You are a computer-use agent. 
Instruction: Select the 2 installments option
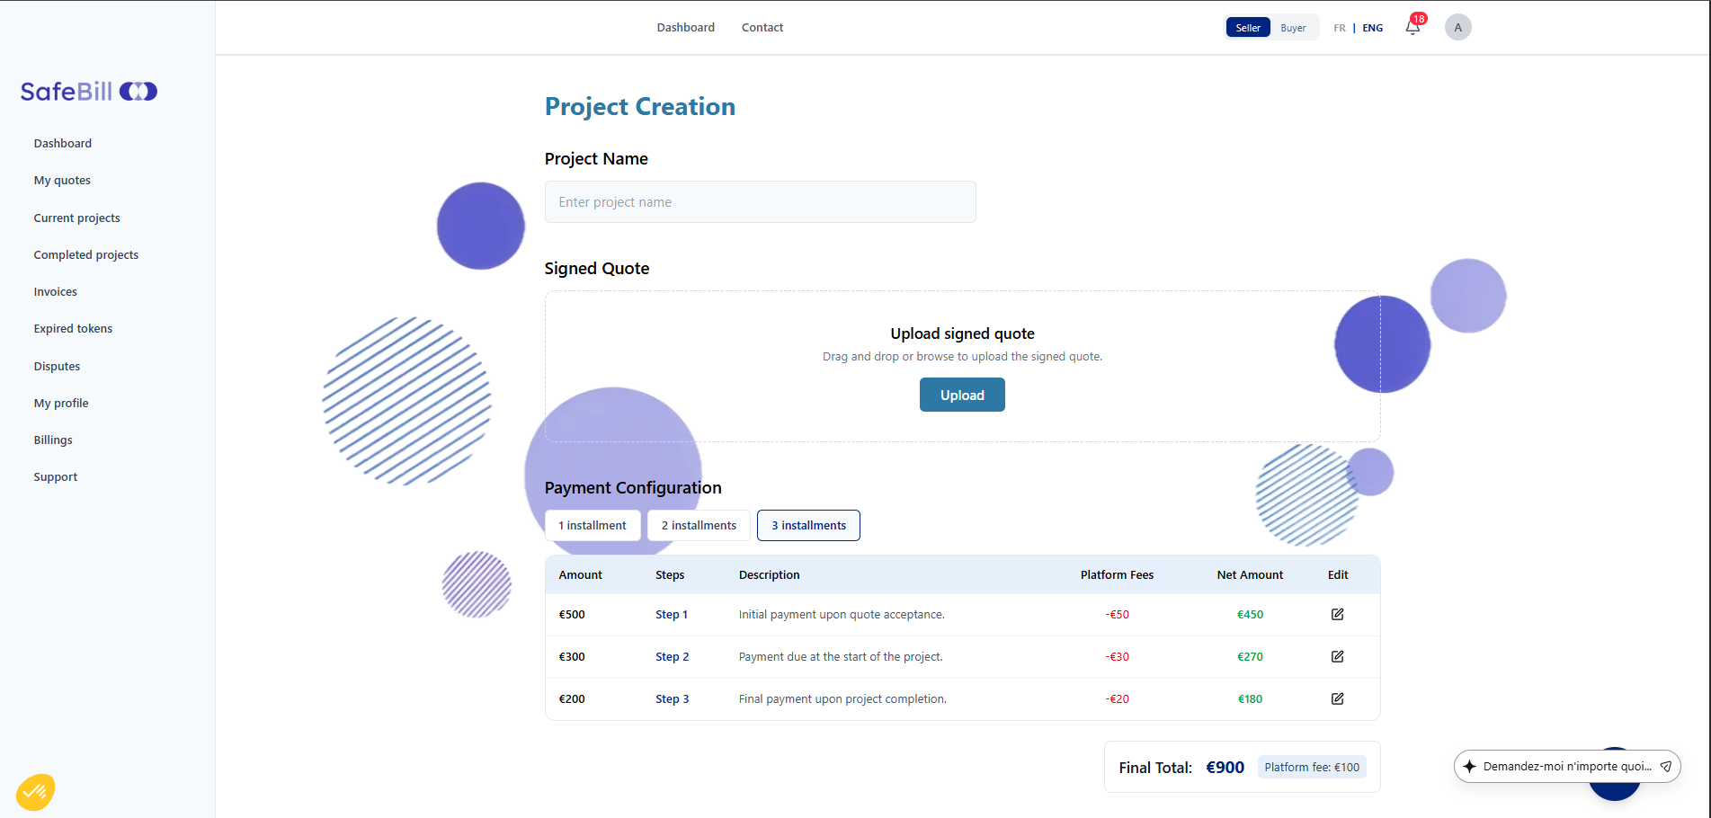699,525
